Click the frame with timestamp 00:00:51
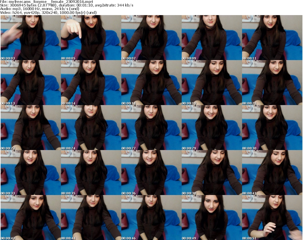This screenshot has height=240, width=303. (272, 218)
